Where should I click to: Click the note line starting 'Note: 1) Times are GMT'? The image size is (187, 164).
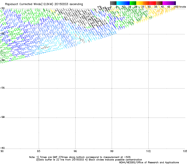(80, 157)
